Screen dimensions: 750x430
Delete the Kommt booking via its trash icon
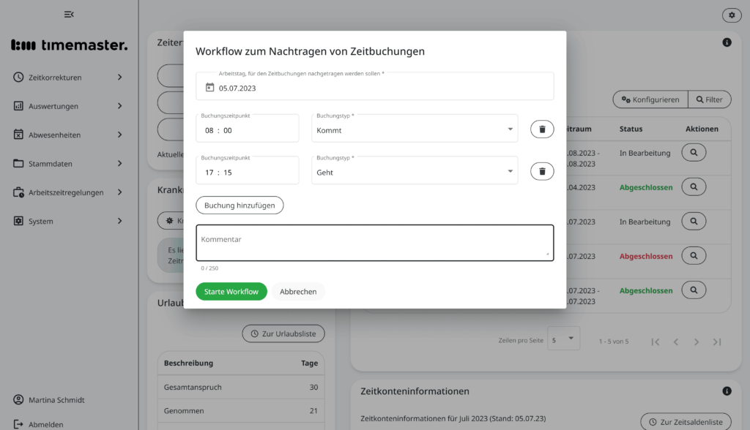click(x=542, y=129)
